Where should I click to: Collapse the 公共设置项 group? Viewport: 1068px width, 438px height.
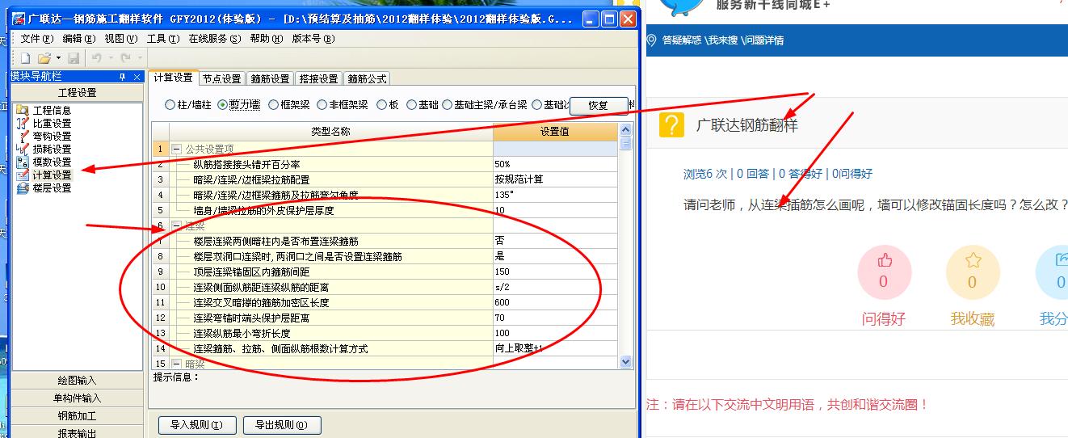(x=176, y=149)
